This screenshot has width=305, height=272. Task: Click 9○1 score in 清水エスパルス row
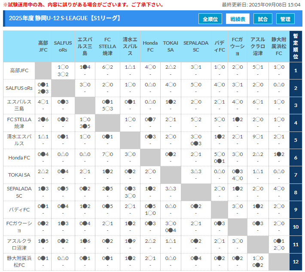click(x=257, y=137)
